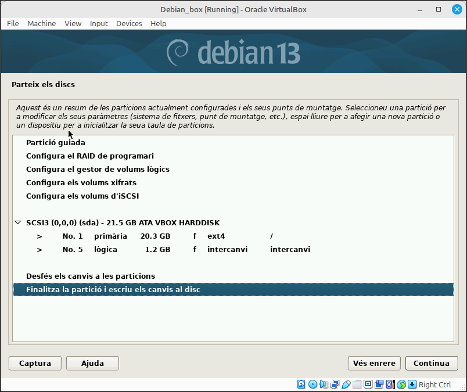Open the Devices menu
Screen dimensions: 467x392
tap(129, 24)
